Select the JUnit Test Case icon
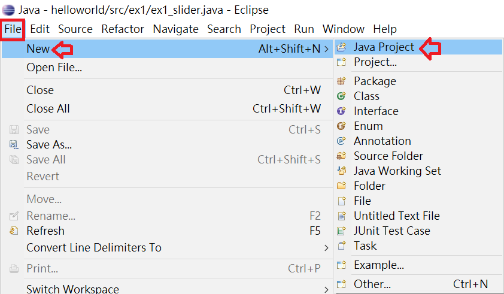 [x=341, y=231]
